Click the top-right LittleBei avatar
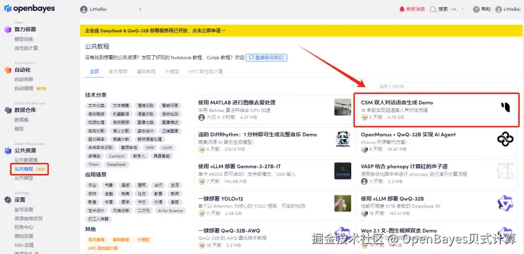The width and height of the screenshot is (524, 254). 499,9
